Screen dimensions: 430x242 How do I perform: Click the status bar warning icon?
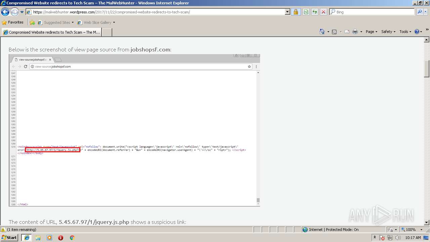click(x=3, y=230)
